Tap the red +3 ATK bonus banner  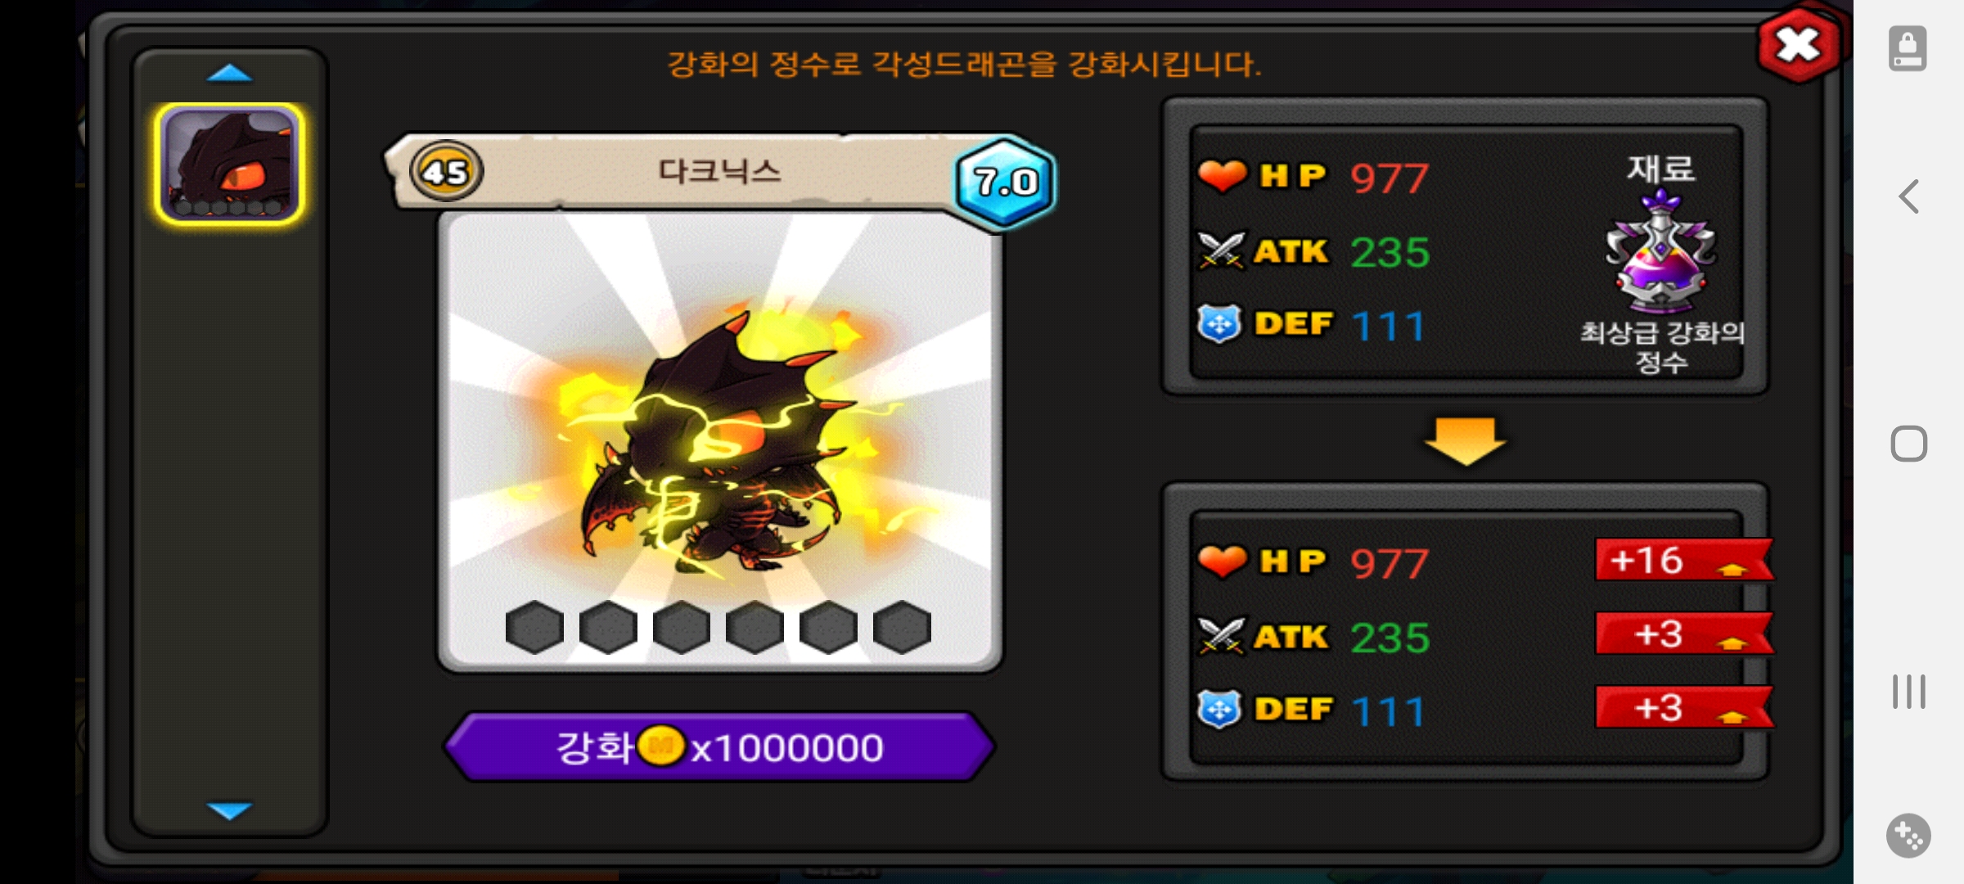point(1684,634)
